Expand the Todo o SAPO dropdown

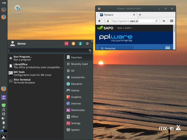(125, 28)
